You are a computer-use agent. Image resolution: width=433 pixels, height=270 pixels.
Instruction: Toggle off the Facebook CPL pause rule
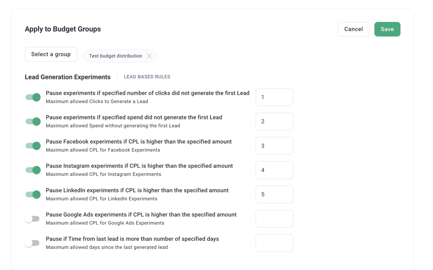[x=33, y=146]
